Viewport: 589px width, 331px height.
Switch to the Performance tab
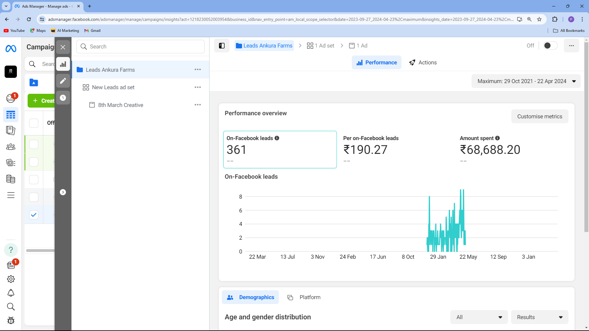[x=376, y=63]
